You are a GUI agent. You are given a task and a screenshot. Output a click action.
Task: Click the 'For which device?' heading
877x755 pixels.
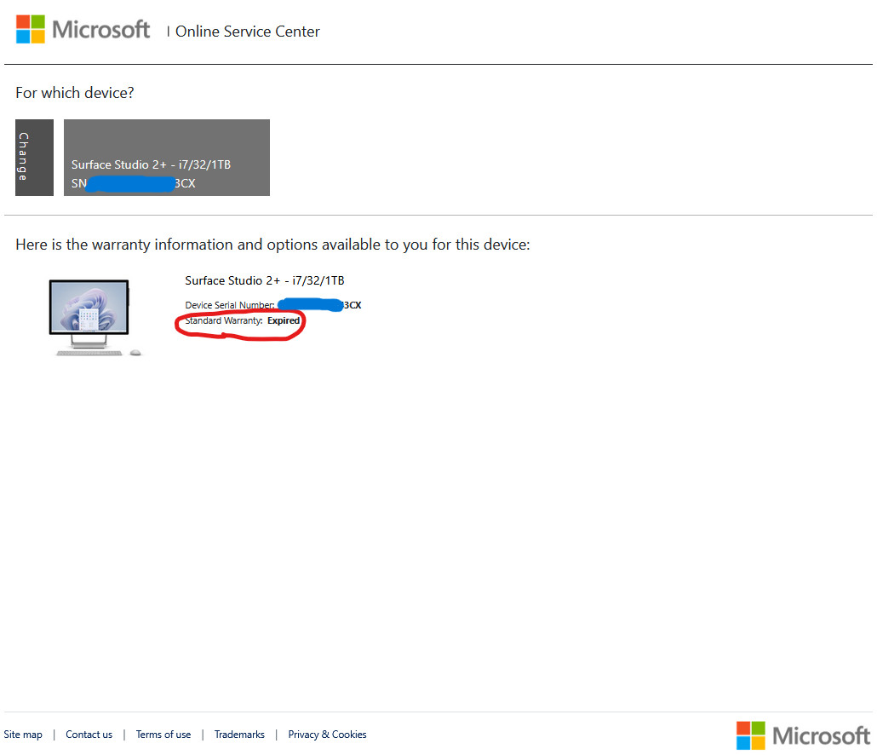(75, 93)
